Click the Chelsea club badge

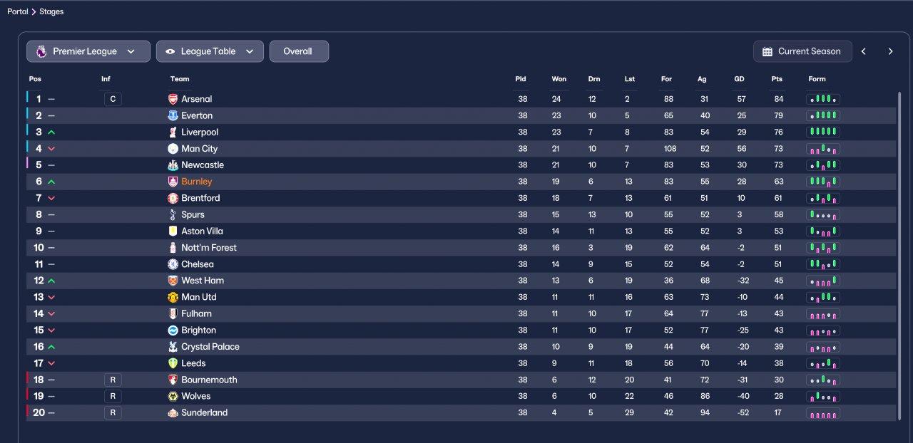coord(173,264)
